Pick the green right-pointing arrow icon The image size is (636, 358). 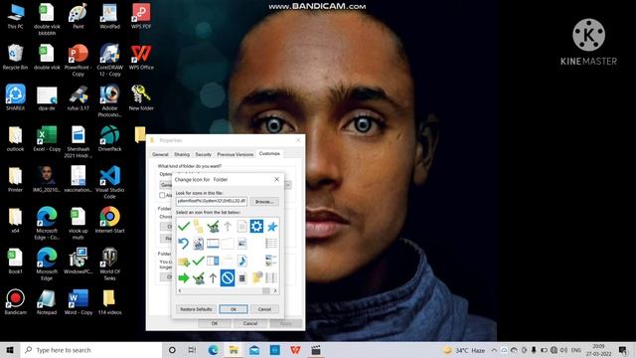coord(183,278)
